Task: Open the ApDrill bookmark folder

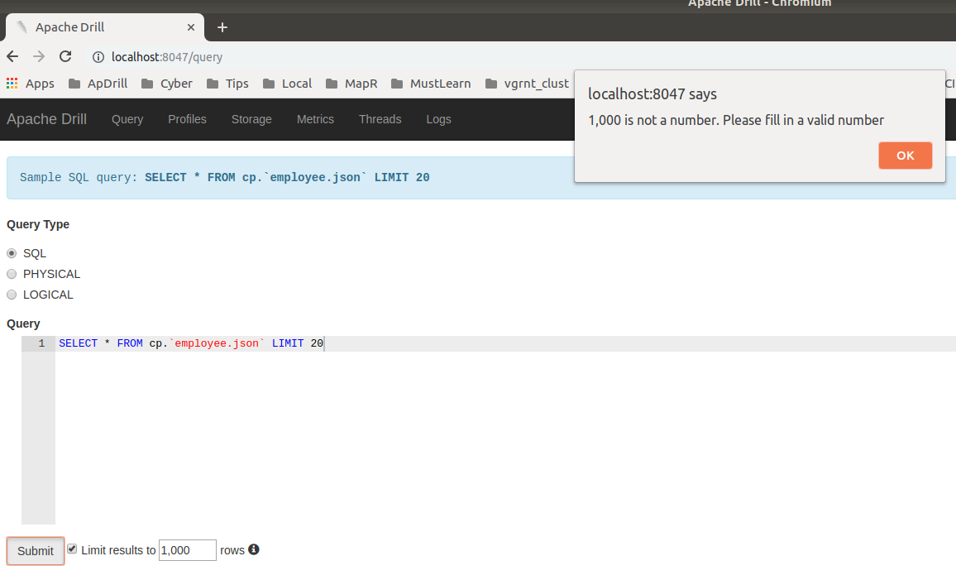Action: (98, 84)
